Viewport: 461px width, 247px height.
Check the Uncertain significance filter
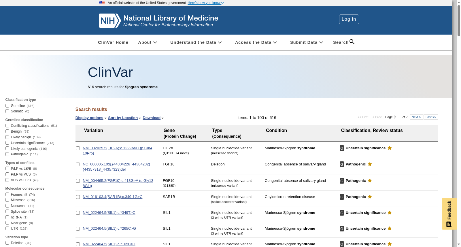coord(7,143)
